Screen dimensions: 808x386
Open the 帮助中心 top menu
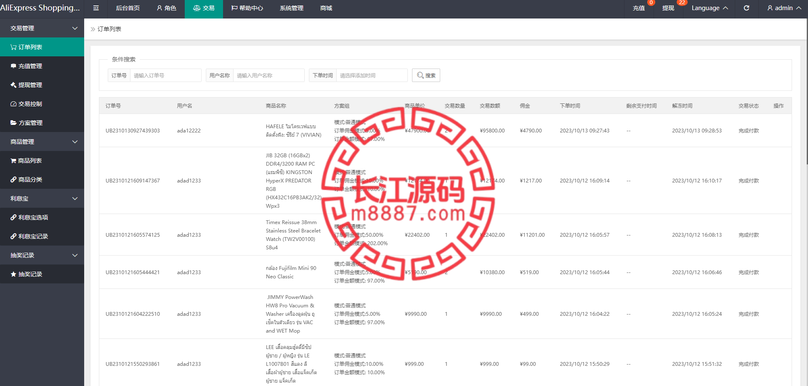(247, 8)
